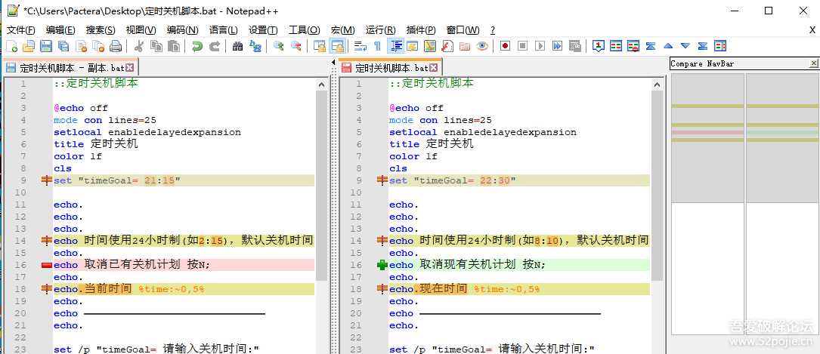This screenshot has height=354, width=820.
Task: Undo last edit with green arrow
Action: tap(196, 46)
